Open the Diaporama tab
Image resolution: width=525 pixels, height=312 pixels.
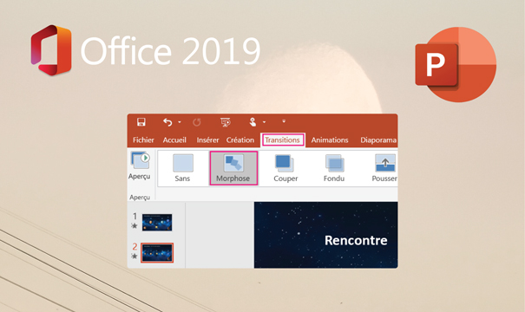pos(378,140)
